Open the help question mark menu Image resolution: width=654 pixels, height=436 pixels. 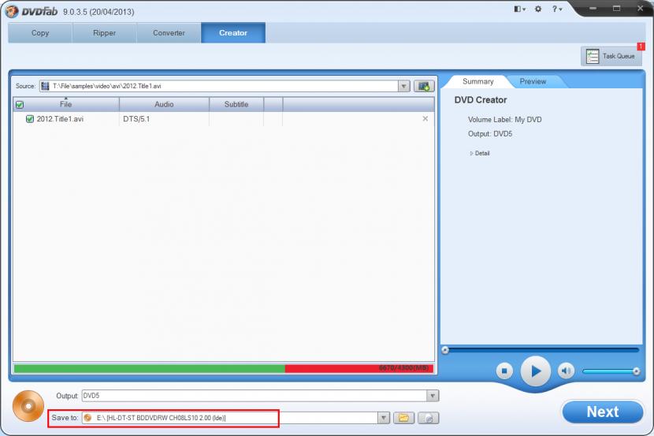point(557,9)
